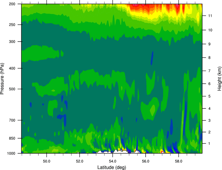Click the 4 km height label
This screenshot has width=222, height=170.
coord(209,109)
